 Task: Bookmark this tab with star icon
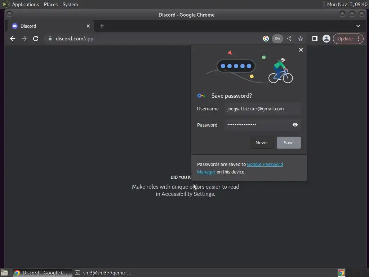301,39
